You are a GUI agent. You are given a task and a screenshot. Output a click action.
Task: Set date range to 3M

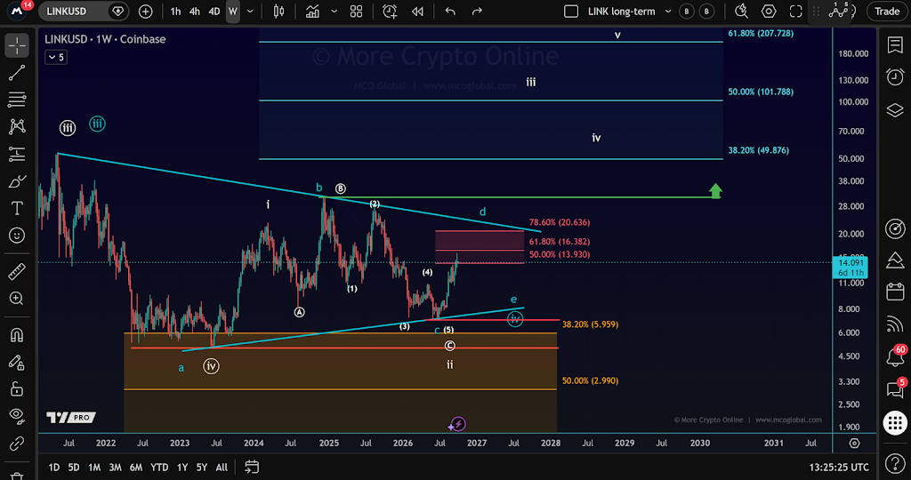pos(115,468)
